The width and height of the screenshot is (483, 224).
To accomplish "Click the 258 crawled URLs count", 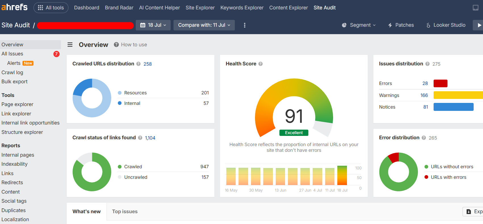I will (148, 64).
